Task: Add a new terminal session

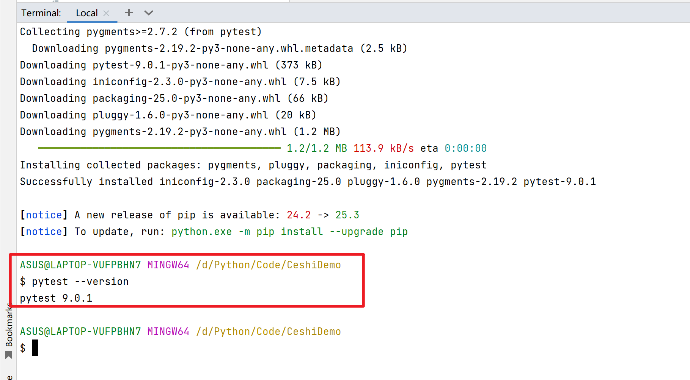Action: coord(129,13)
